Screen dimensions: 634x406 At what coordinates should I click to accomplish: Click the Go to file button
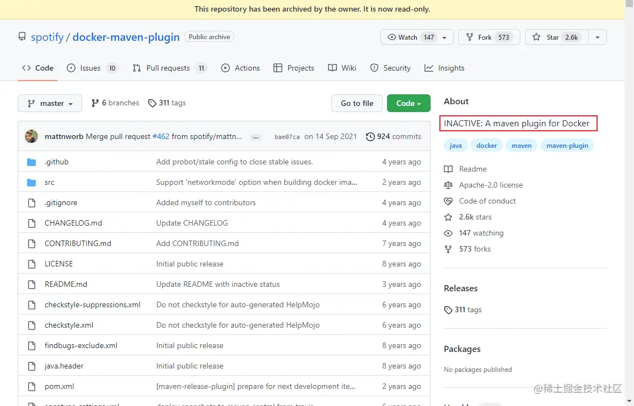point(357,103)
